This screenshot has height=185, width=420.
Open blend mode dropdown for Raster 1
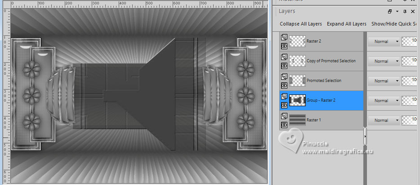(x=384, y=120)
